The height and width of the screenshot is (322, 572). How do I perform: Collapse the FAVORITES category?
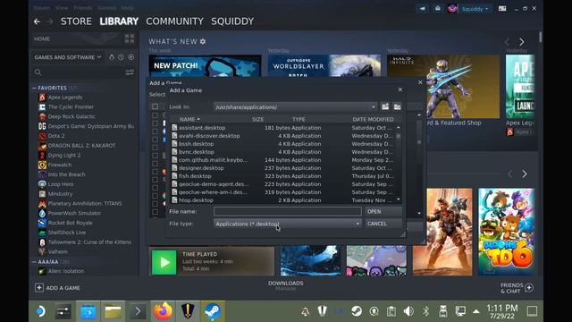tap(34, 88)
